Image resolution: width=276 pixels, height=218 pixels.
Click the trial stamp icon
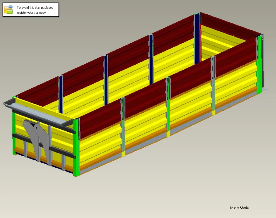point(9,10)
